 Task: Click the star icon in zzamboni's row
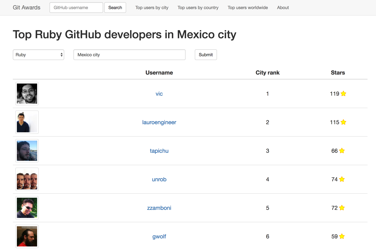click(342, 208)
